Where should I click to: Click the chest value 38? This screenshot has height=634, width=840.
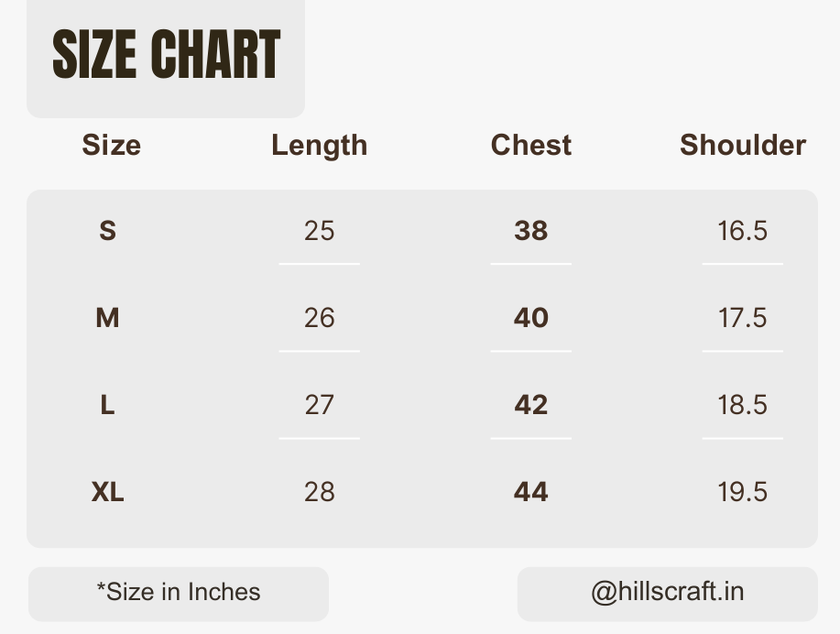click(x=531, y=231)
